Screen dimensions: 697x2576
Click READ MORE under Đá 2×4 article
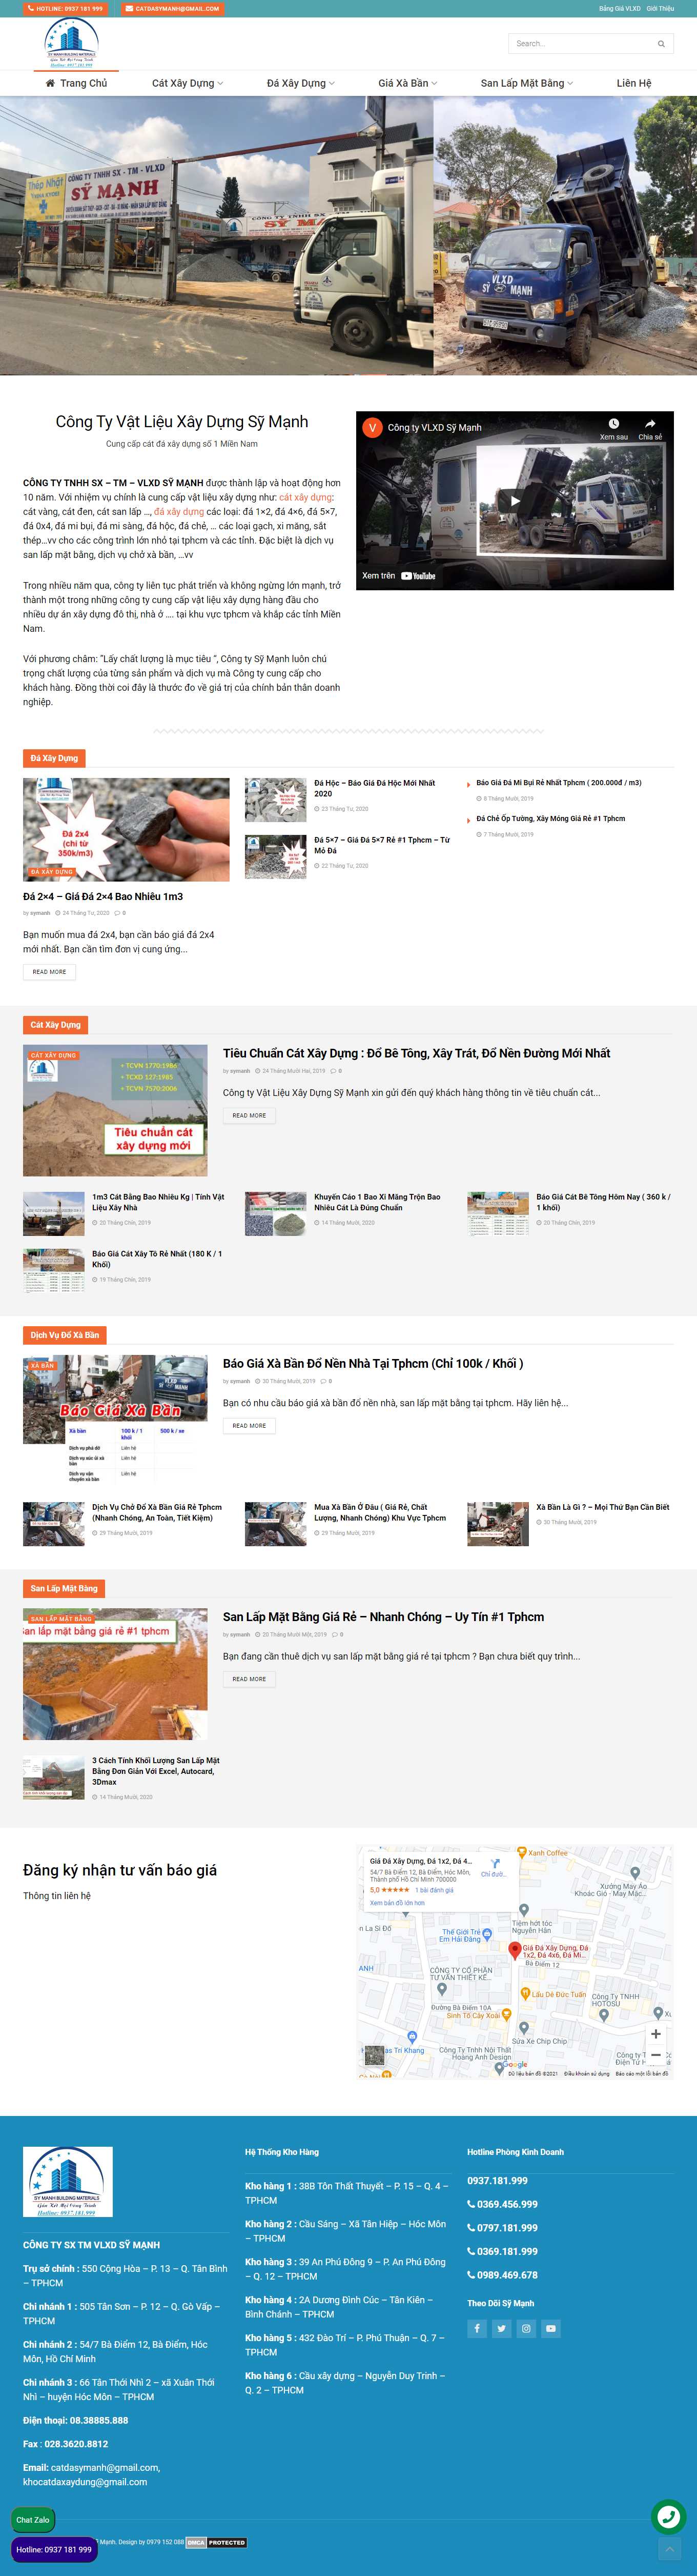click(x=49, y=971)
